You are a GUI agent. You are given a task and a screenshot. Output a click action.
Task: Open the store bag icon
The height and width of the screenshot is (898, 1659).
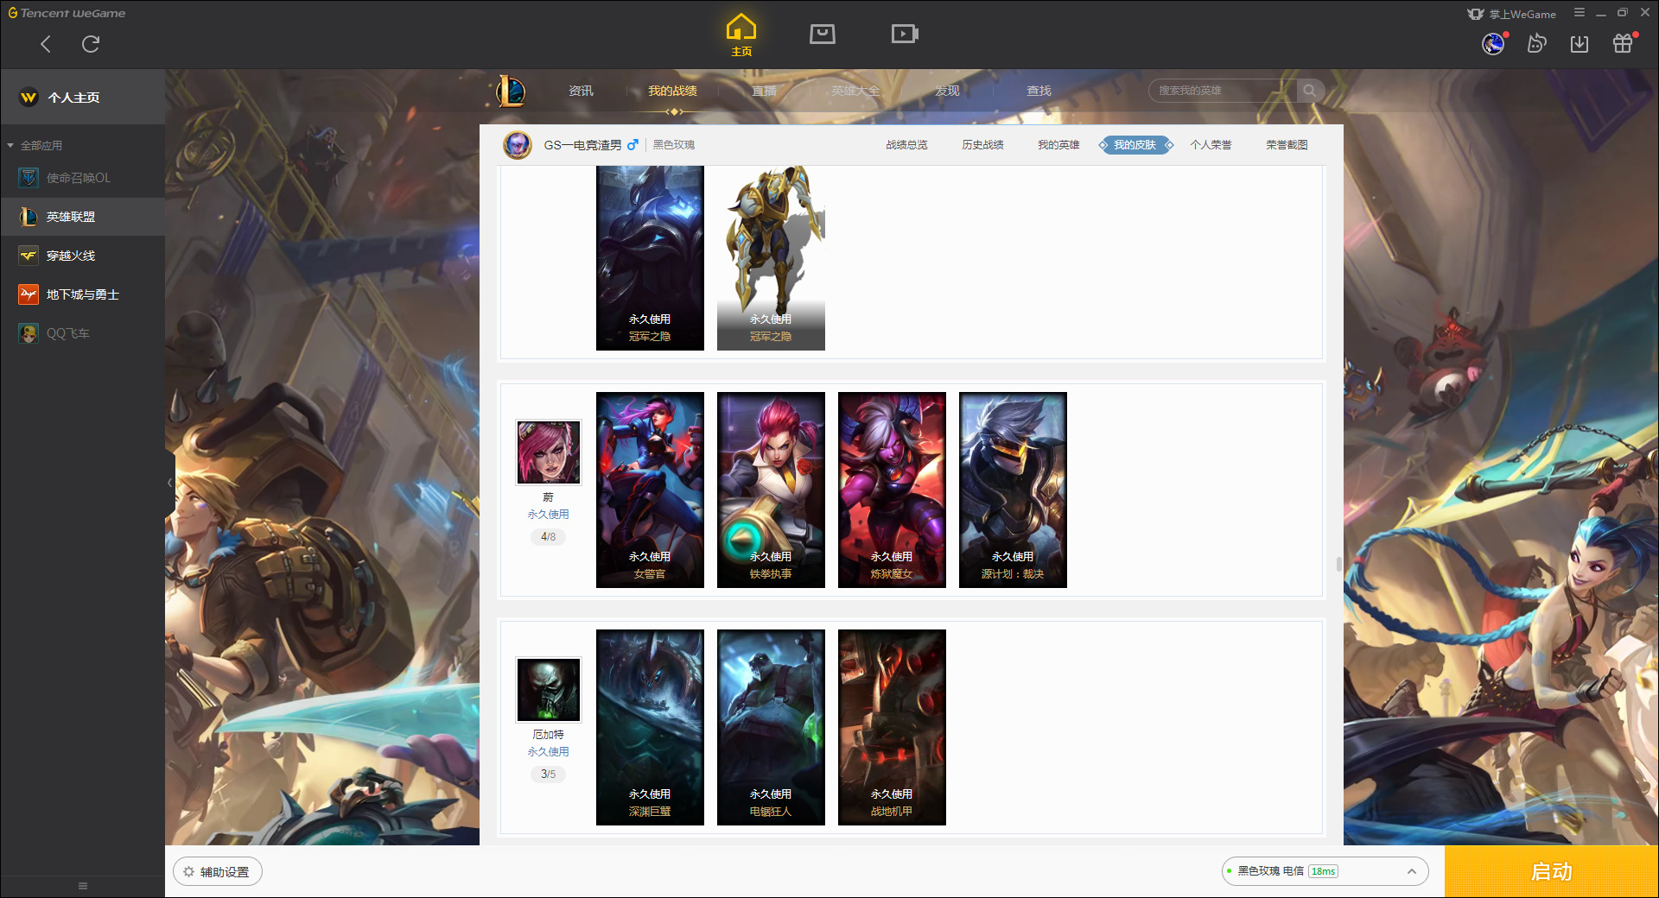[x=823, y=34]
